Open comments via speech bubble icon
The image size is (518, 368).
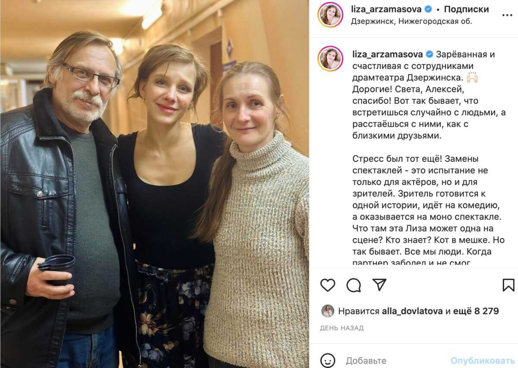point(354,285)
